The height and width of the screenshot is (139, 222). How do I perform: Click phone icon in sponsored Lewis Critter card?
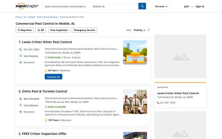158,103
